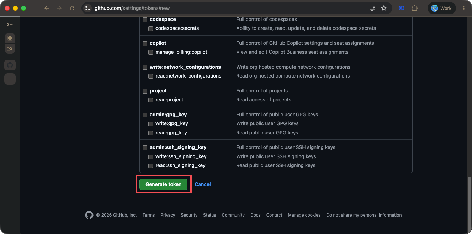
Task: Reload the GitHub tokens page
Action: (72, 8)
